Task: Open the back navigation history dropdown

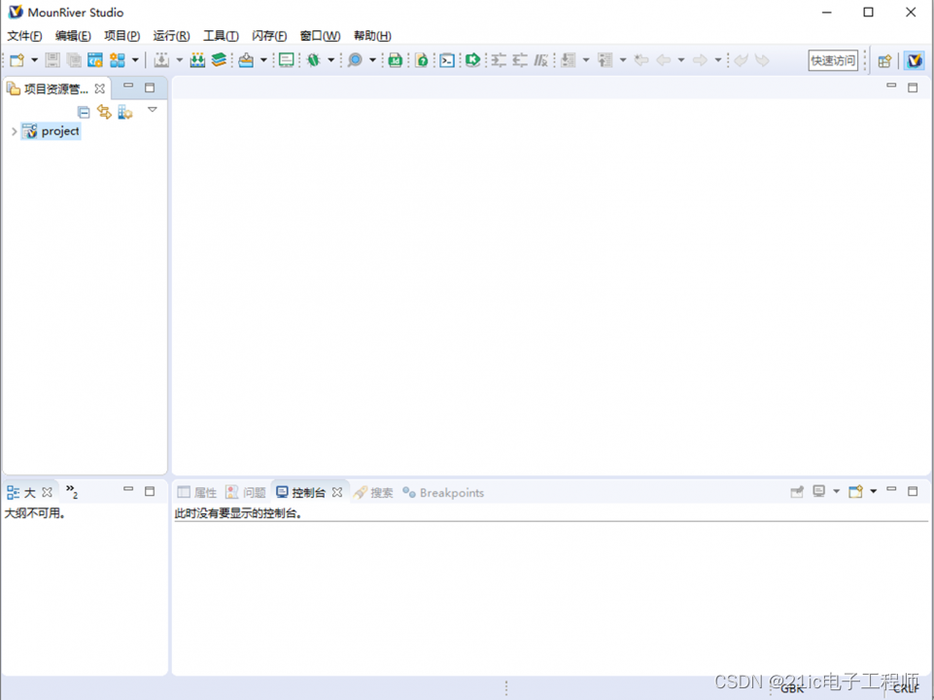Action: coord(681,60)
